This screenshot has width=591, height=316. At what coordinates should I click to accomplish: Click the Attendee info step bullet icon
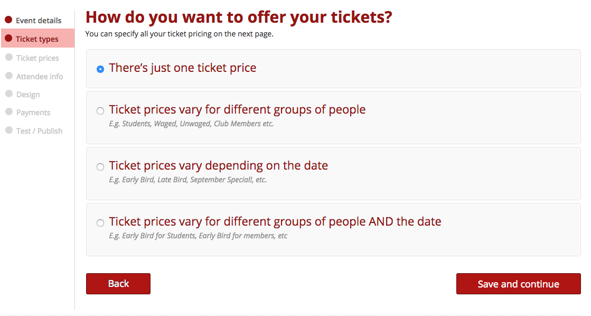[x=9, y=76]
